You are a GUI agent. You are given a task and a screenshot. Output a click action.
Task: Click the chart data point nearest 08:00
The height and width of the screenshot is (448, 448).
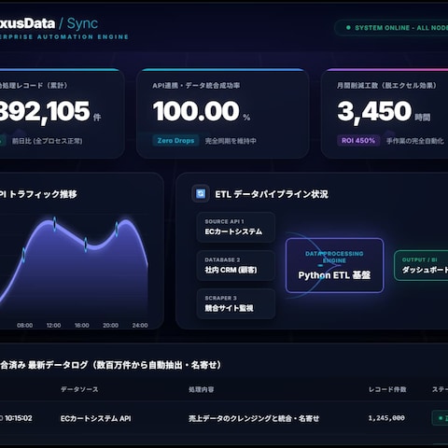[x=24, y=255]
